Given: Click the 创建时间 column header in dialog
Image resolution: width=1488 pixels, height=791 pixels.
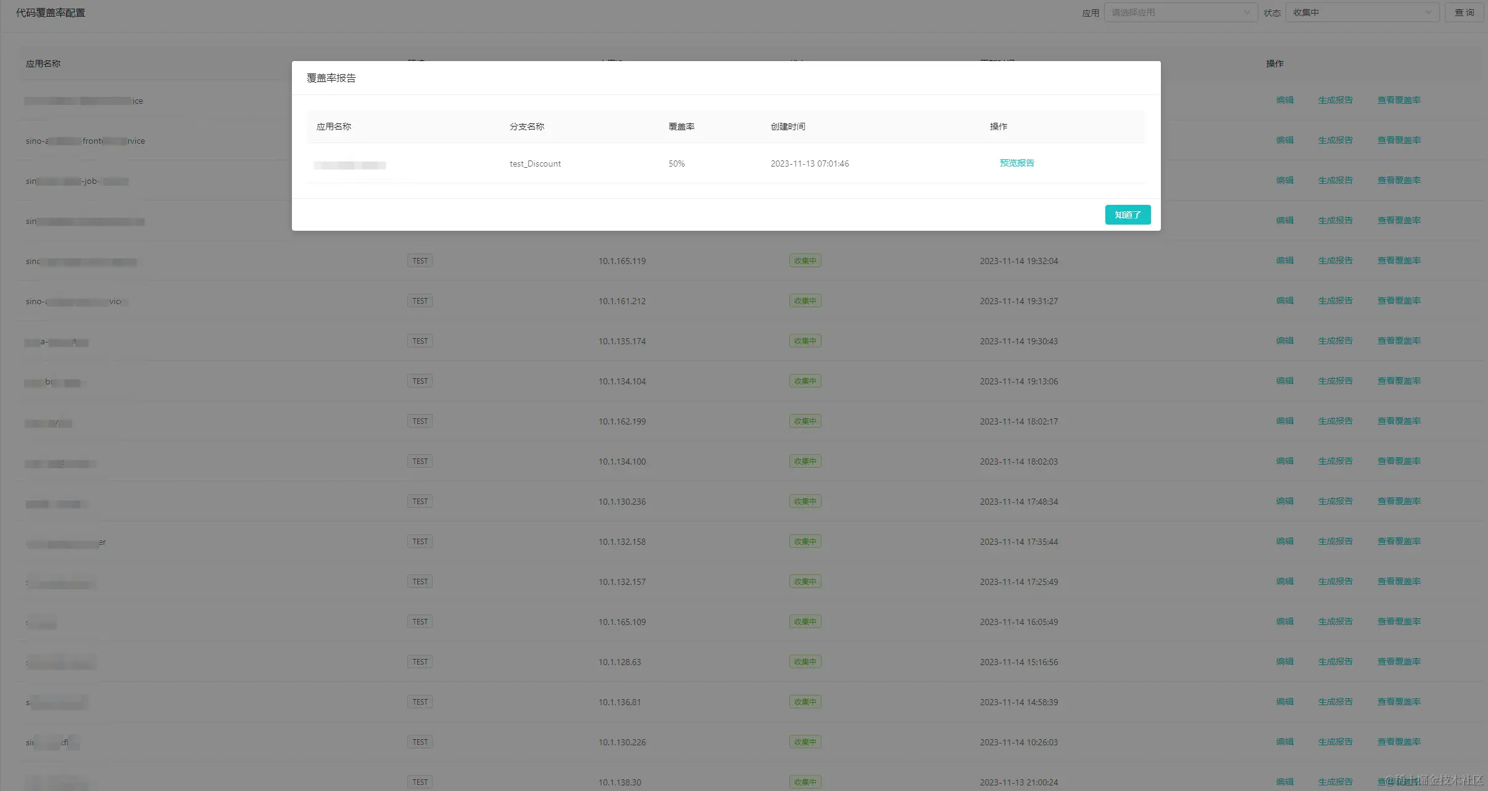Looking at the screenshot, I should [x=788, y=126].
